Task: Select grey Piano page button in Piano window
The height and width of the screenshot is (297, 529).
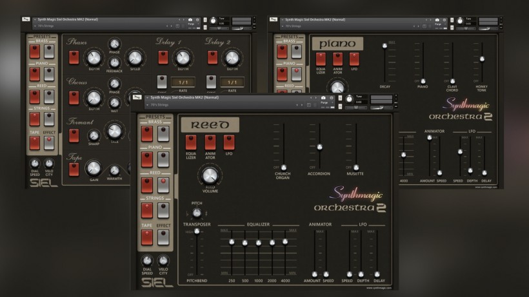Action: (x=297, y=74)
